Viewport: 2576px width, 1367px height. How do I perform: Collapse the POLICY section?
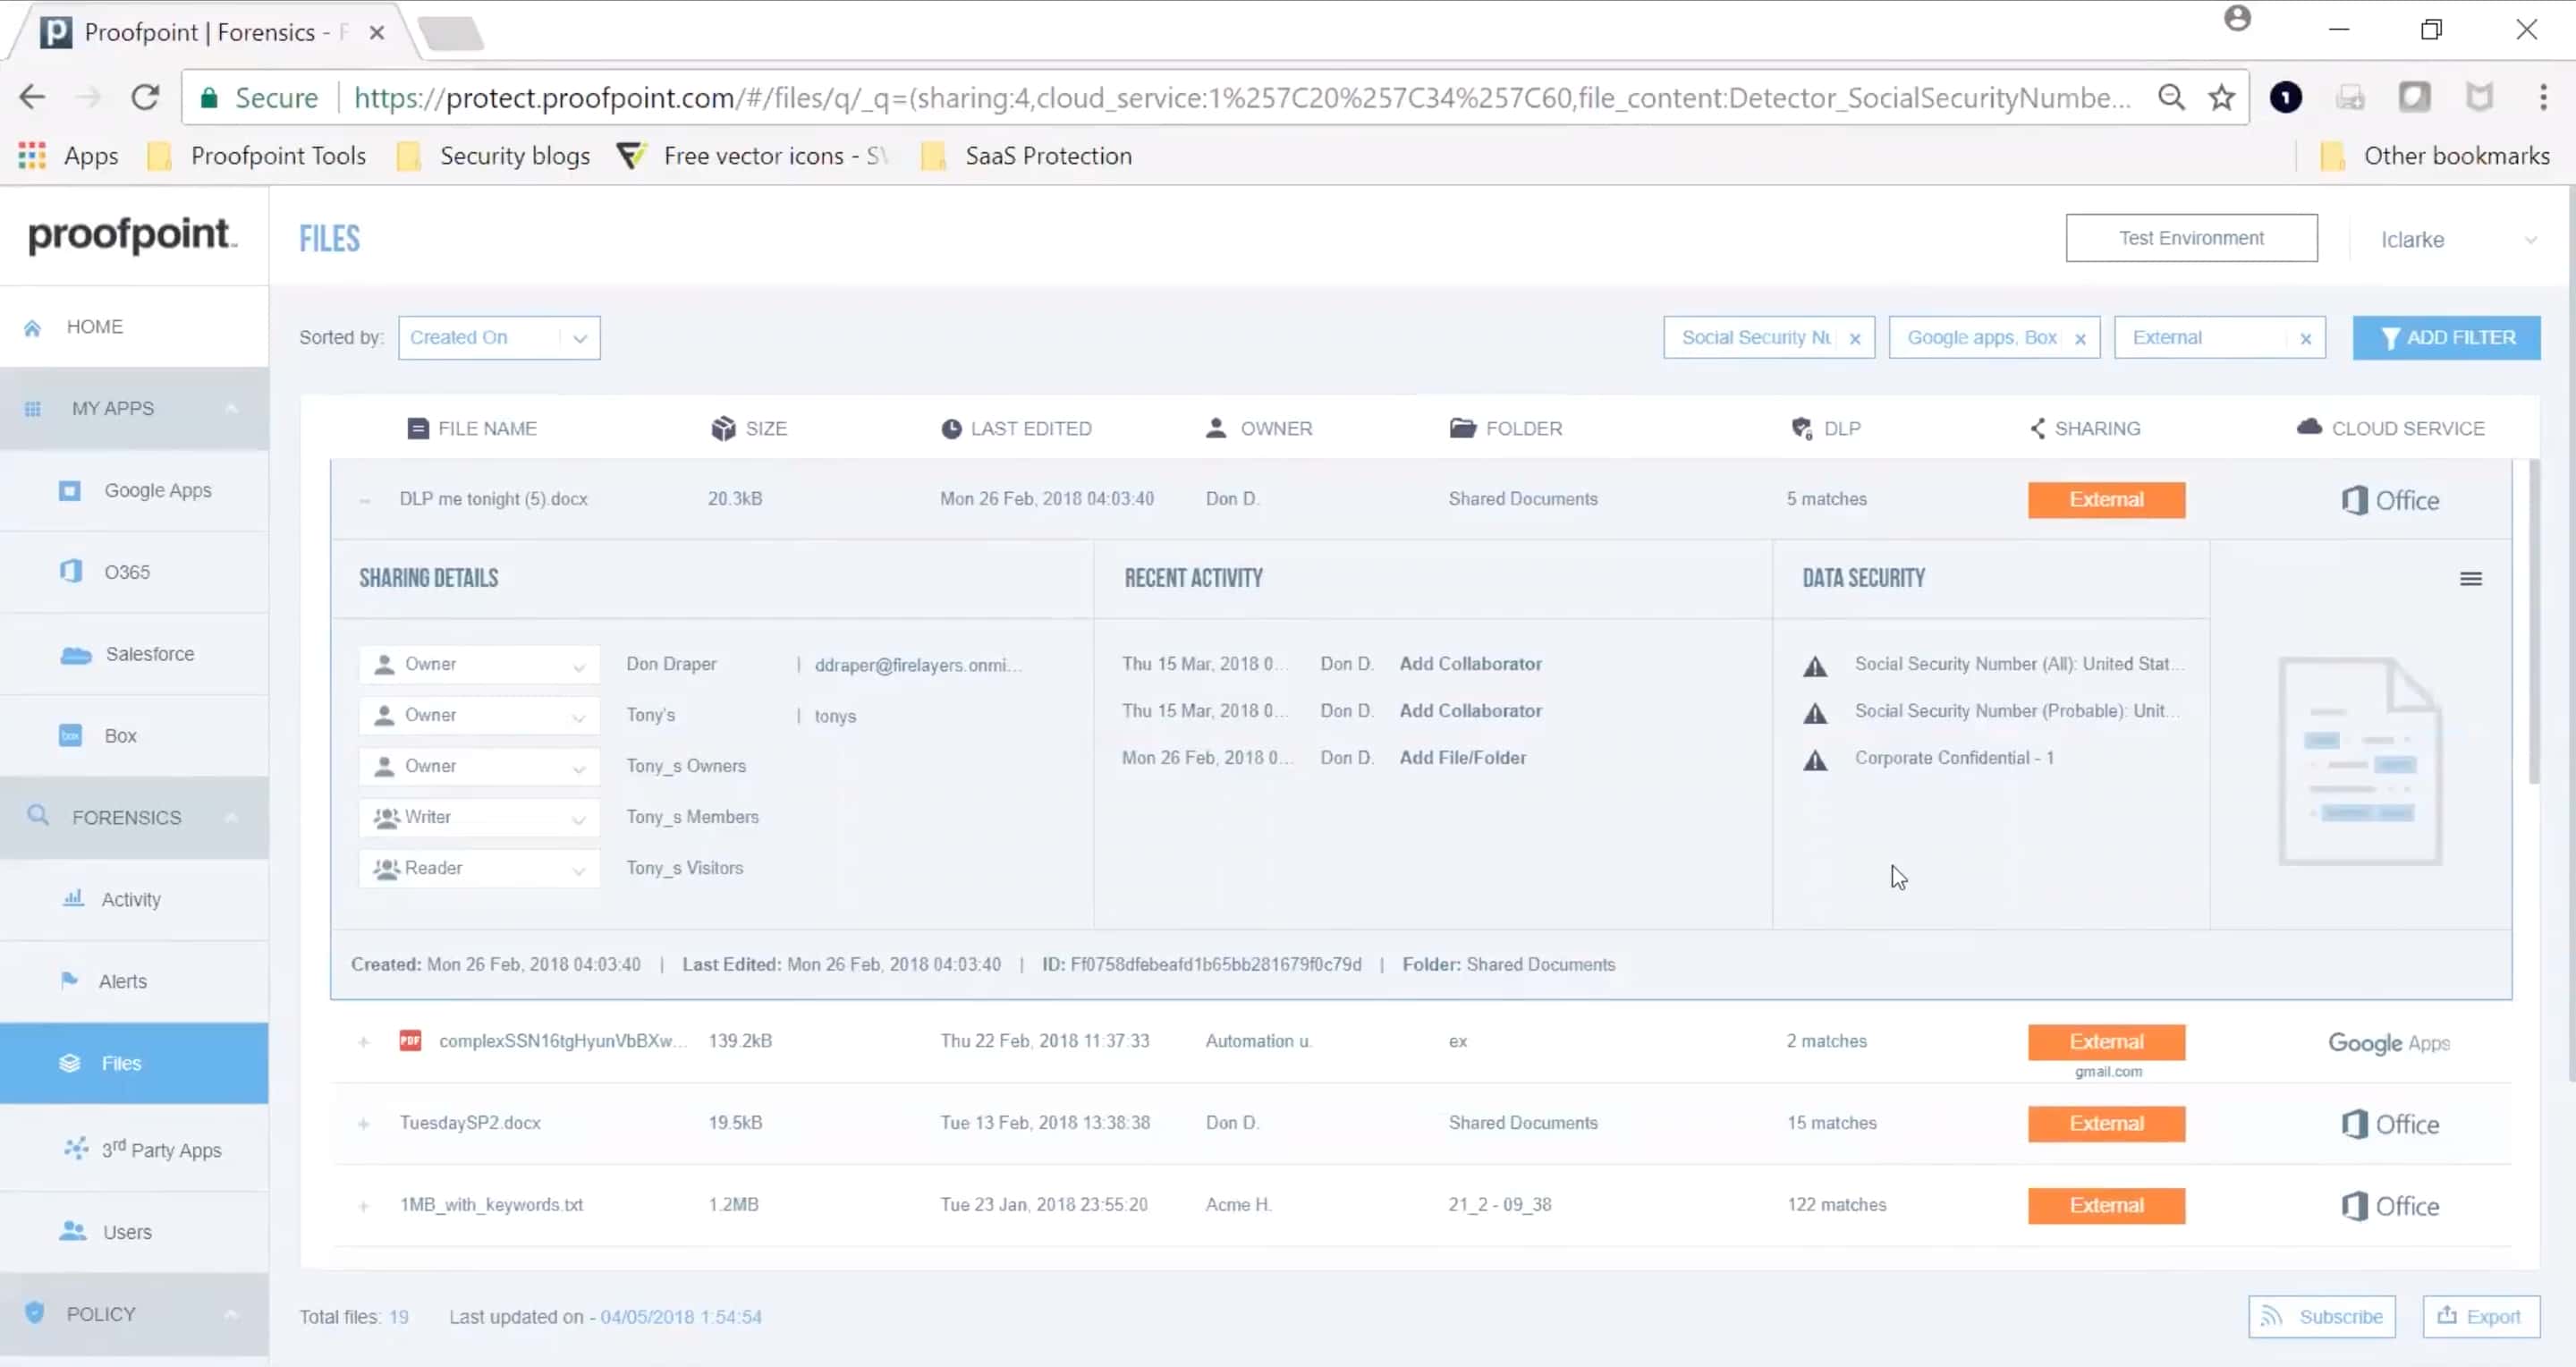231,1314
